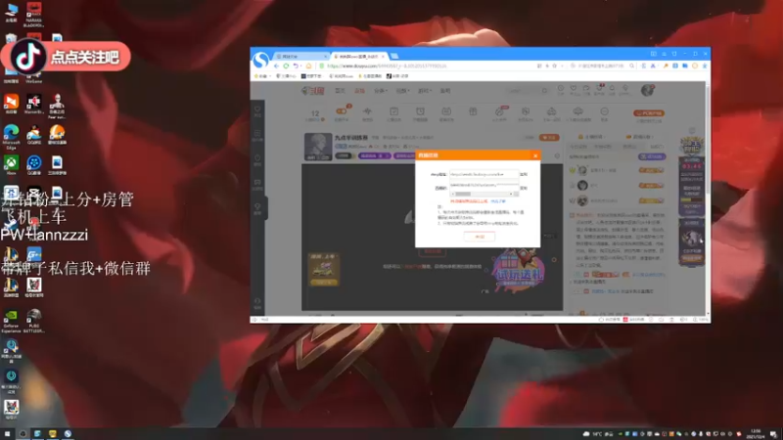Copy the stream key in the dialog

pos(524,188)
